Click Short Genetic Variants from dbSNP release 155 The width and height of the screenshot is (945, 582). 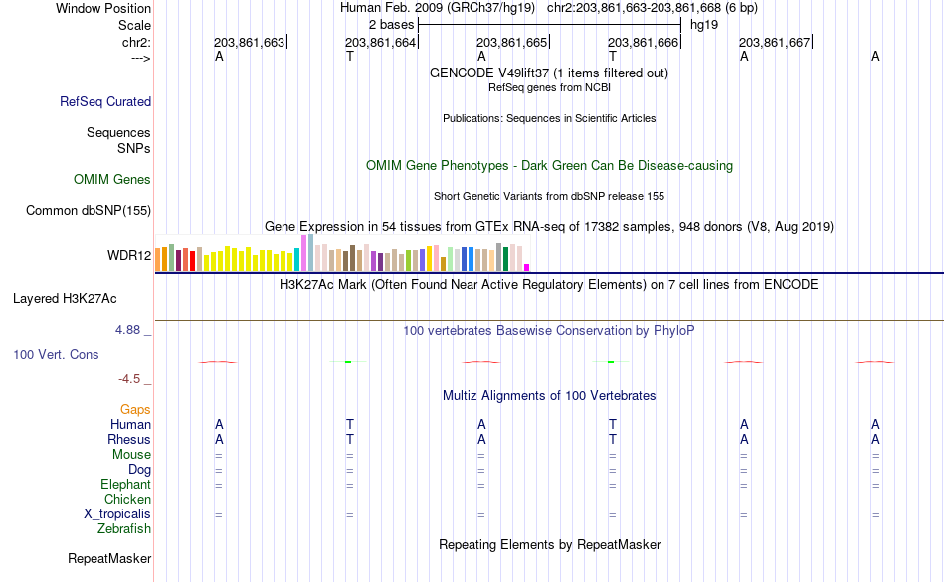(x=549, y=197)
